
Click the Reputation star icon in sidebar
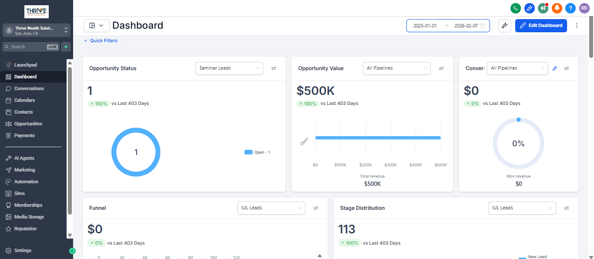click(9, 229)
